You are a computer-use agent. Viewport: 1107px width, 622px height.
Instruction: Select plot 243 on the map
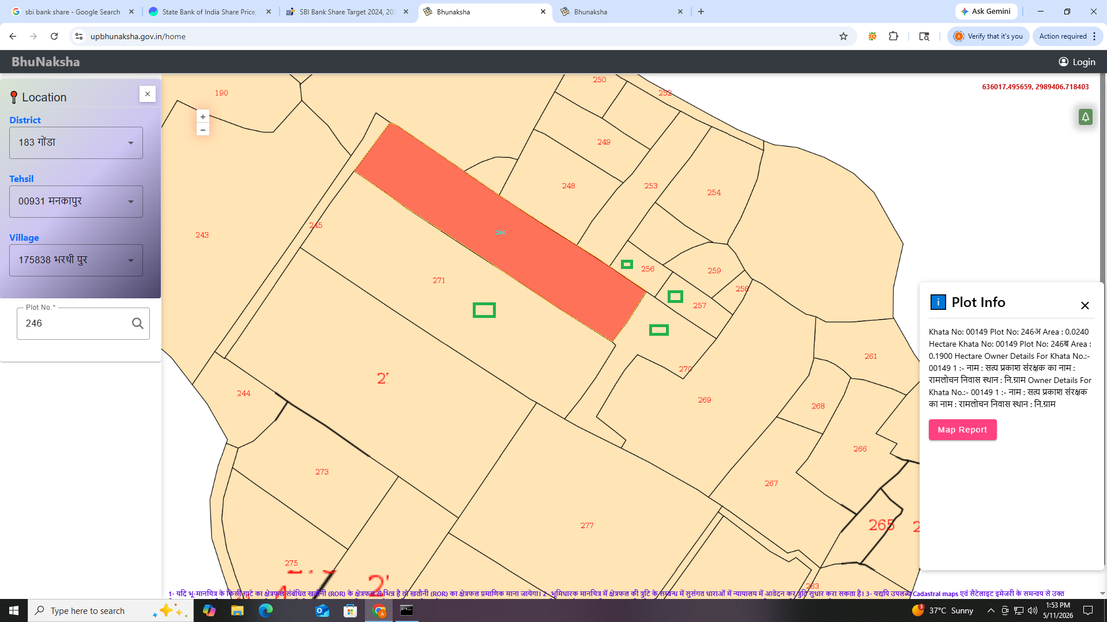202,235
